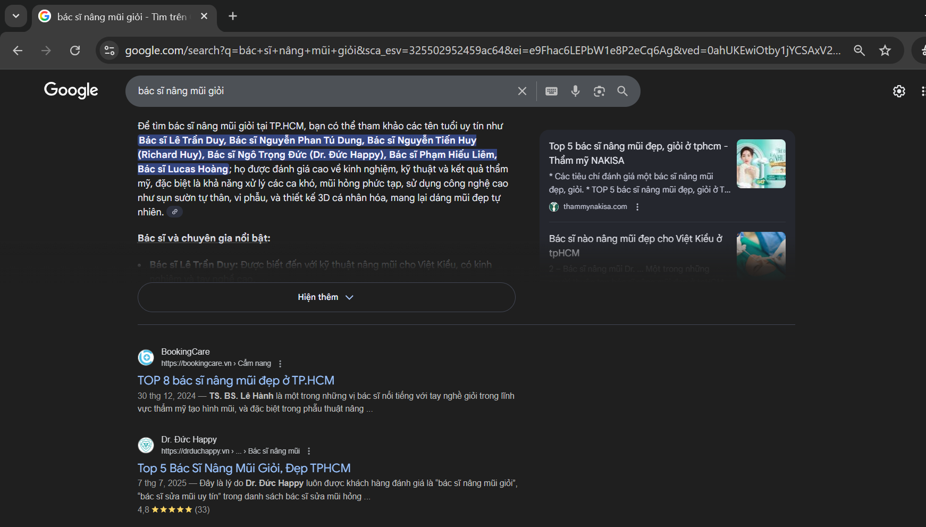Click the voice search microphone icon
926x527 pixels.
575,91
